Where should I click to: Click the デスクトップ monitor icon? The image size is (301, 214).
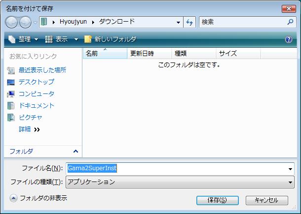[11, 82]
